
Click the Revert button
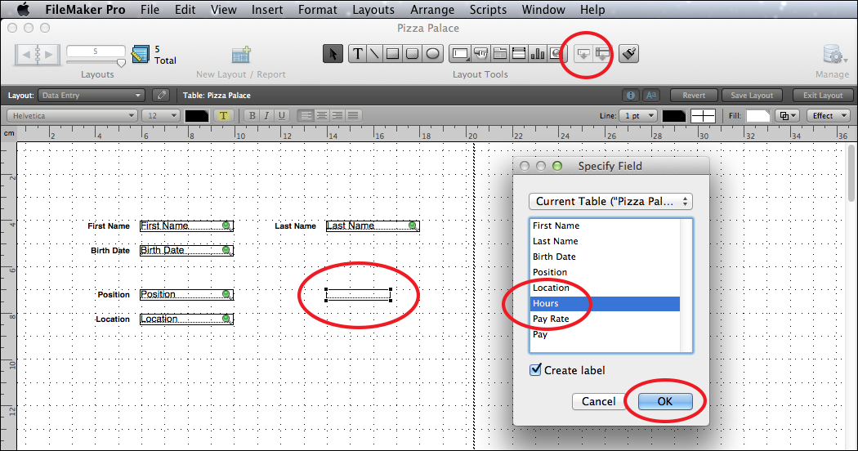694,96
